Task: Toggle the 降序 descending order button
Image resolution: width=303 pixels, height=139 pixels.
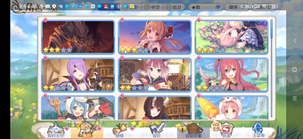Action: (237, 7)
